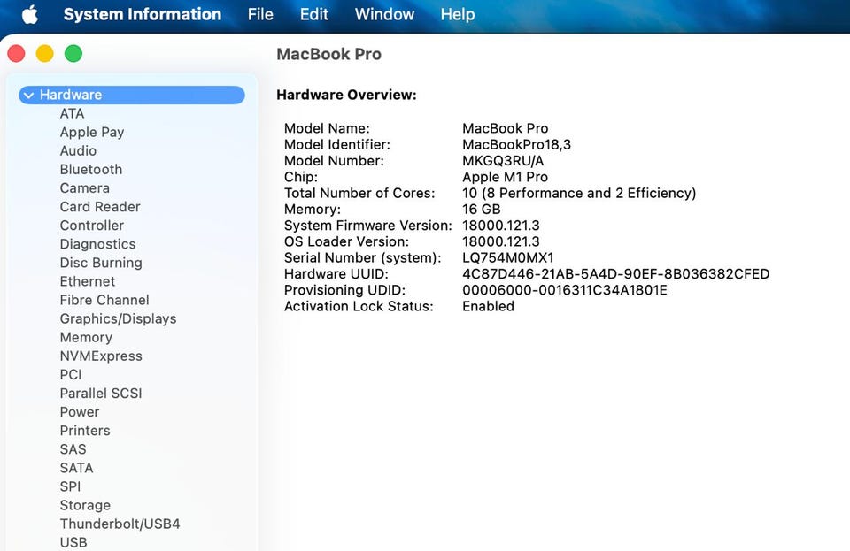Select PCI in the sidebar
The image size is (850, 551).
pyautogui.click(x=71, y=375)
